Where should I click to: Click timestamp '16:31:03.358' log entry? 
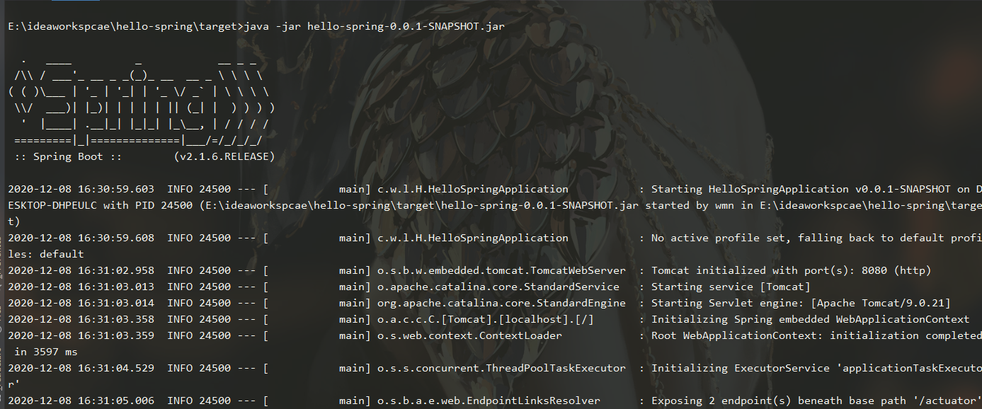[x=116, y=319]
